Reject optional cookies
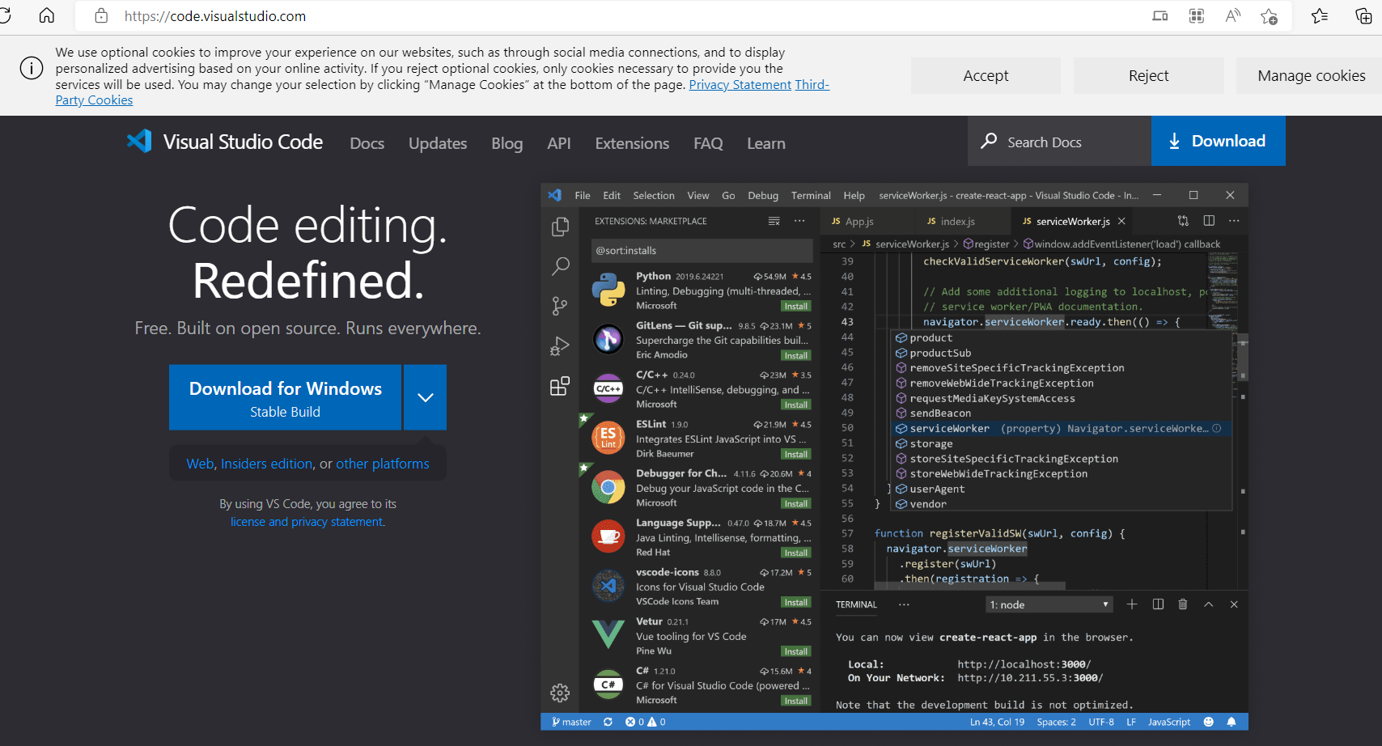 [x=1149, y=75]
